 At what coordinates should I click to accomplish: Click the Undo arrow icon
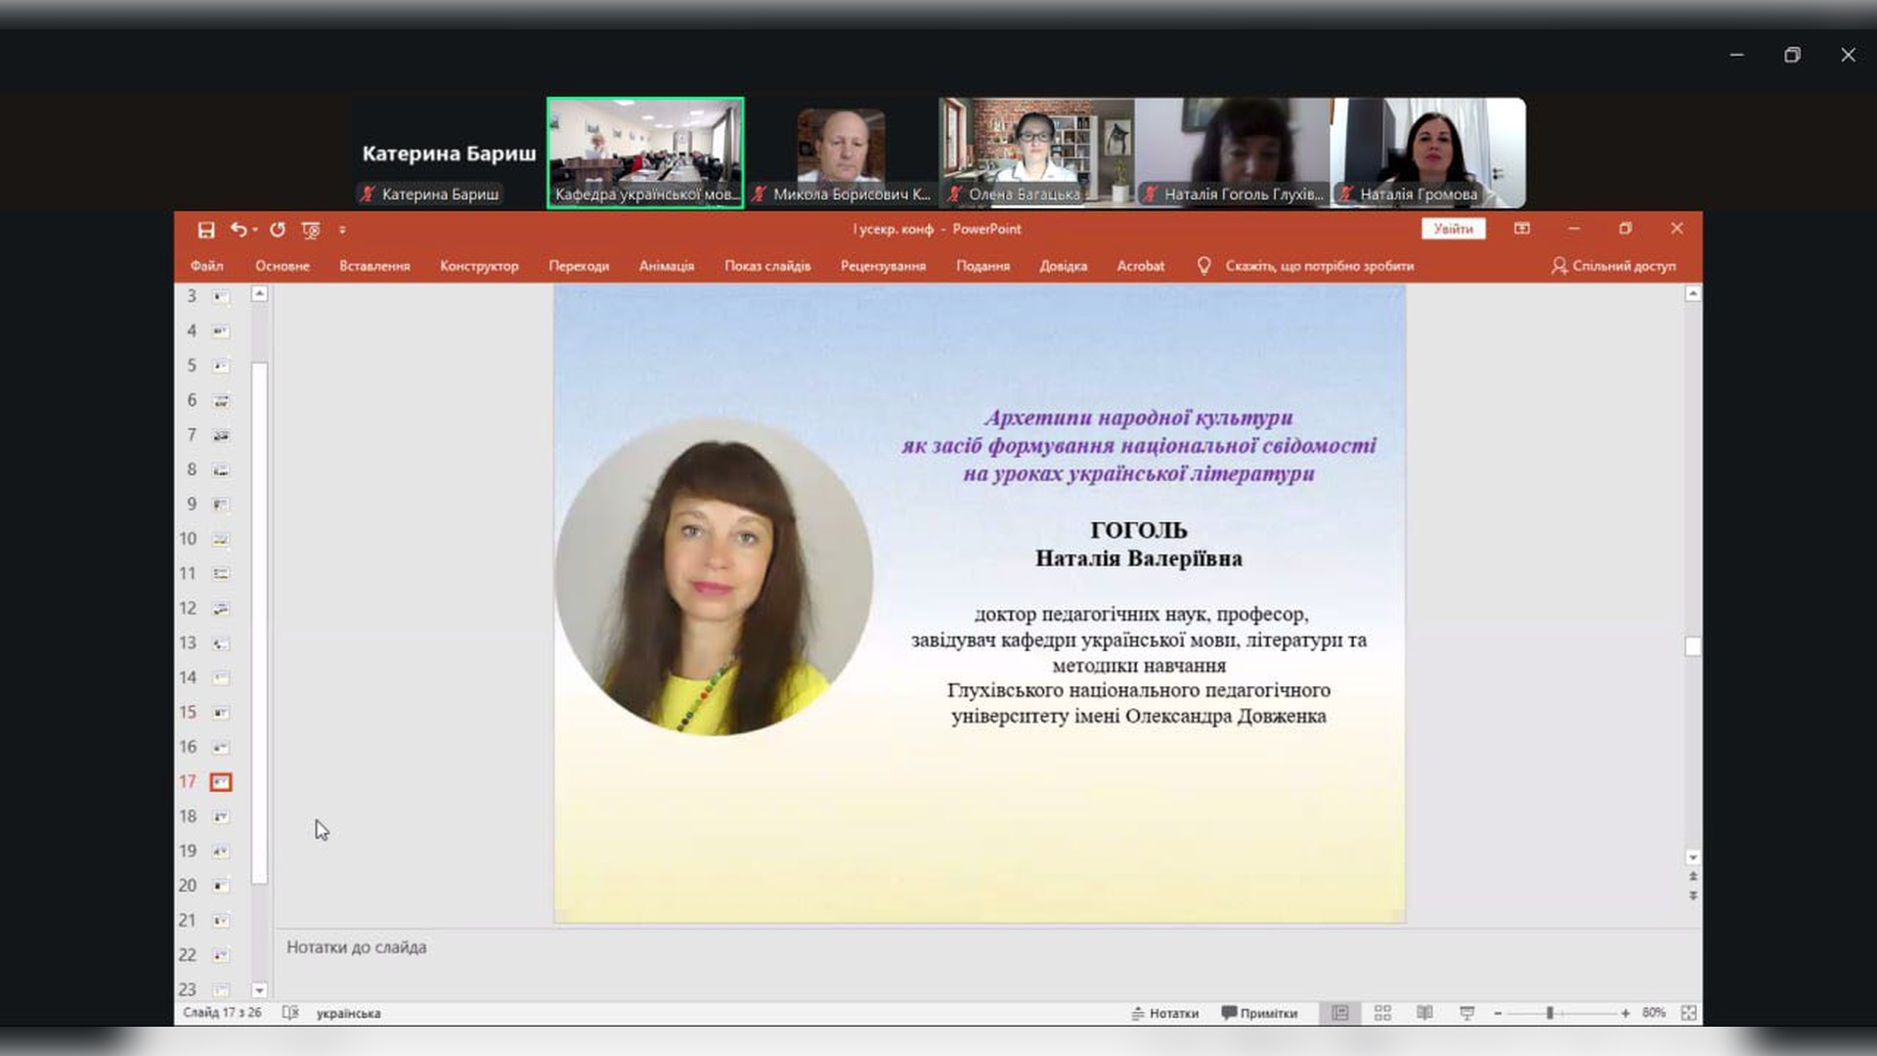click(x=238, y=230)
